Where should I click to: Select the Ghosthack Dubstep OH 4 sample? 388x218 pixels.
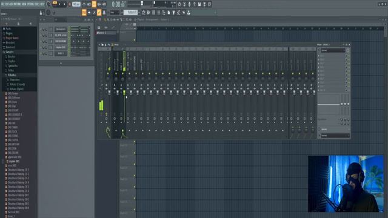point(18,208)
